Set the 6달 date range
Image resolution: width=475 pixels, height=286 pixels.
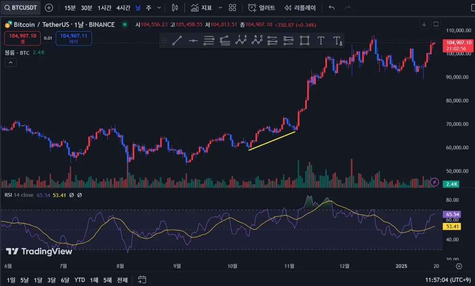click(65, 280)
